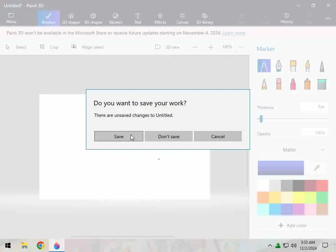Collapse the ribbon with the up chevron
This screenshot has height=252, width=336.
click(328, 19)
